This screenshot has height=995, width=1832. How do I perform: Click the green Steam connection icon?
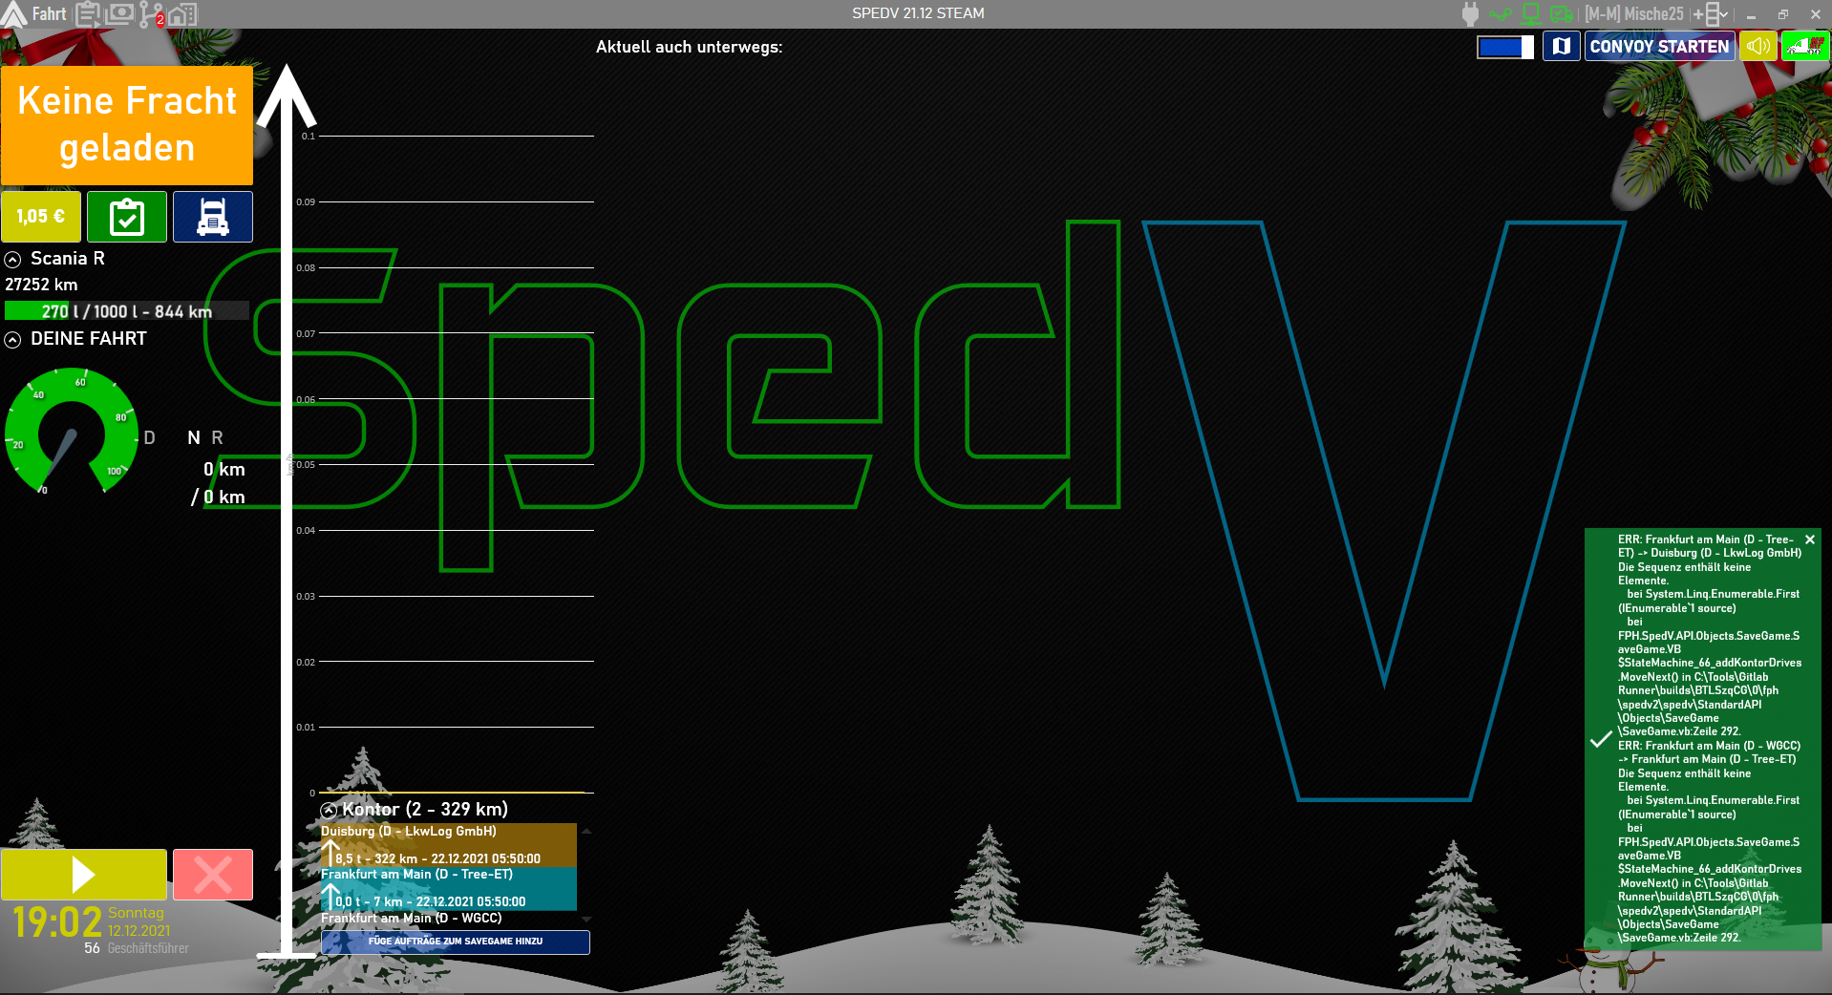click(x=1501, y=13)
